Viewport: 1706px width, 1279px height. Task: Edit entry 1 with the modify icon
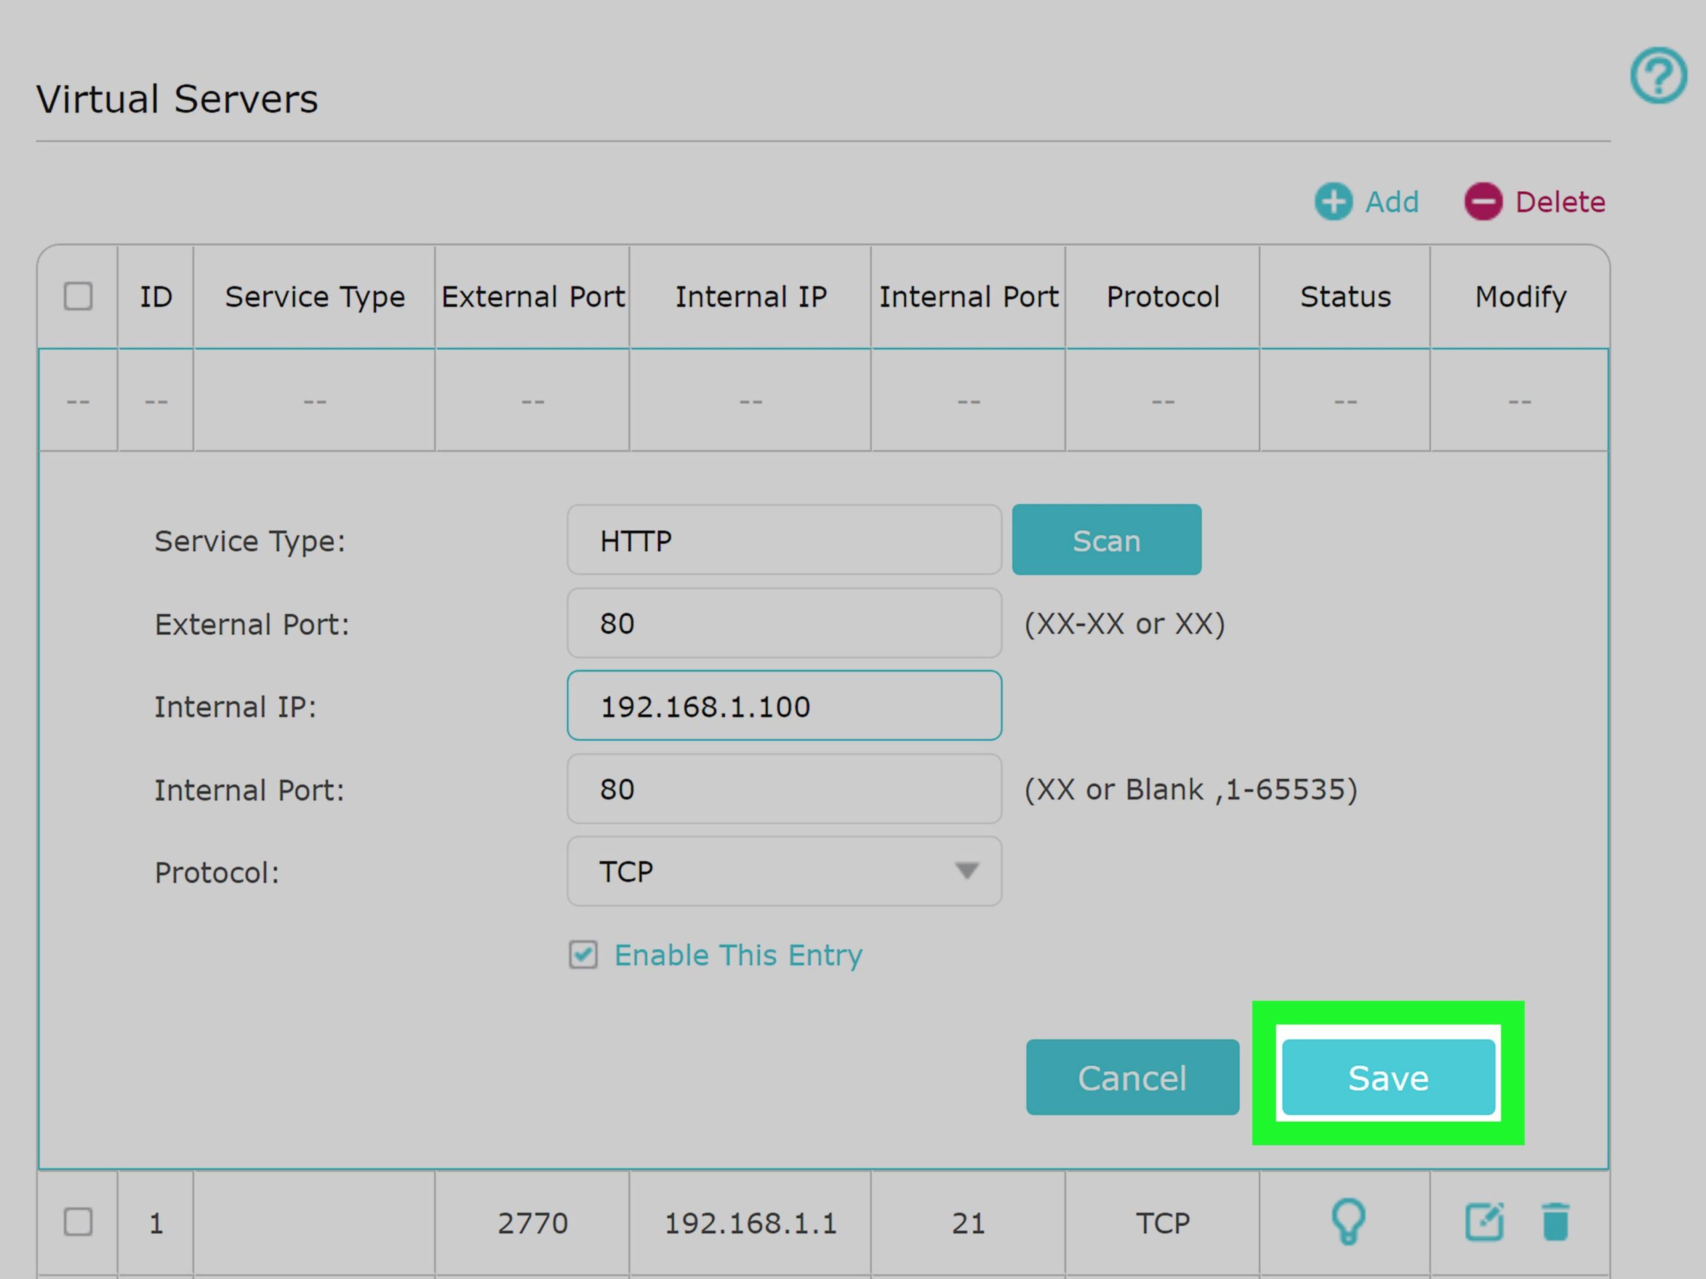coord(1485,1221)
